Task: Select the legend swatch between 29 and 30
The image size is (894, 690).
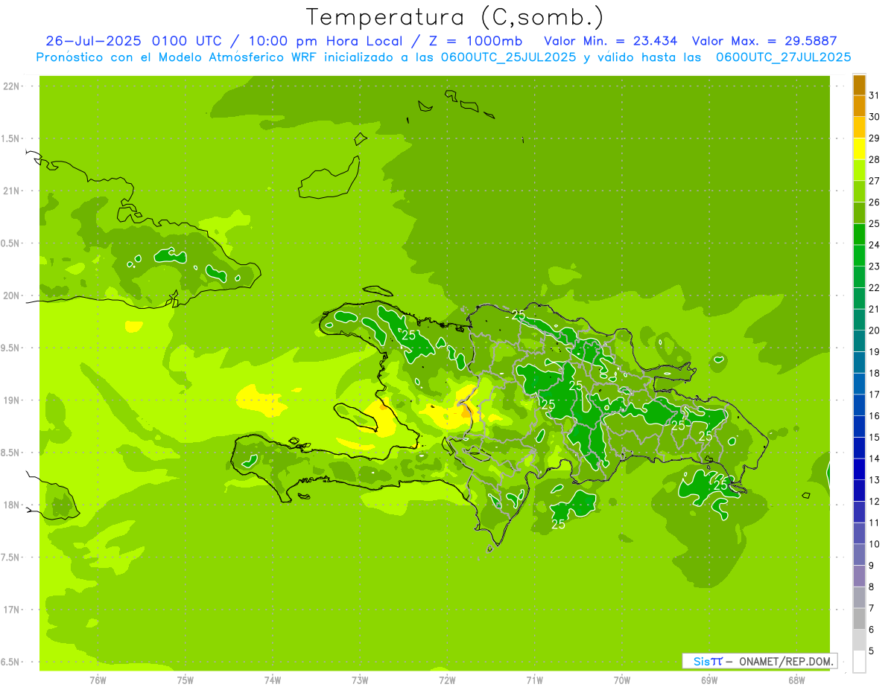Action: click(859, 127)
